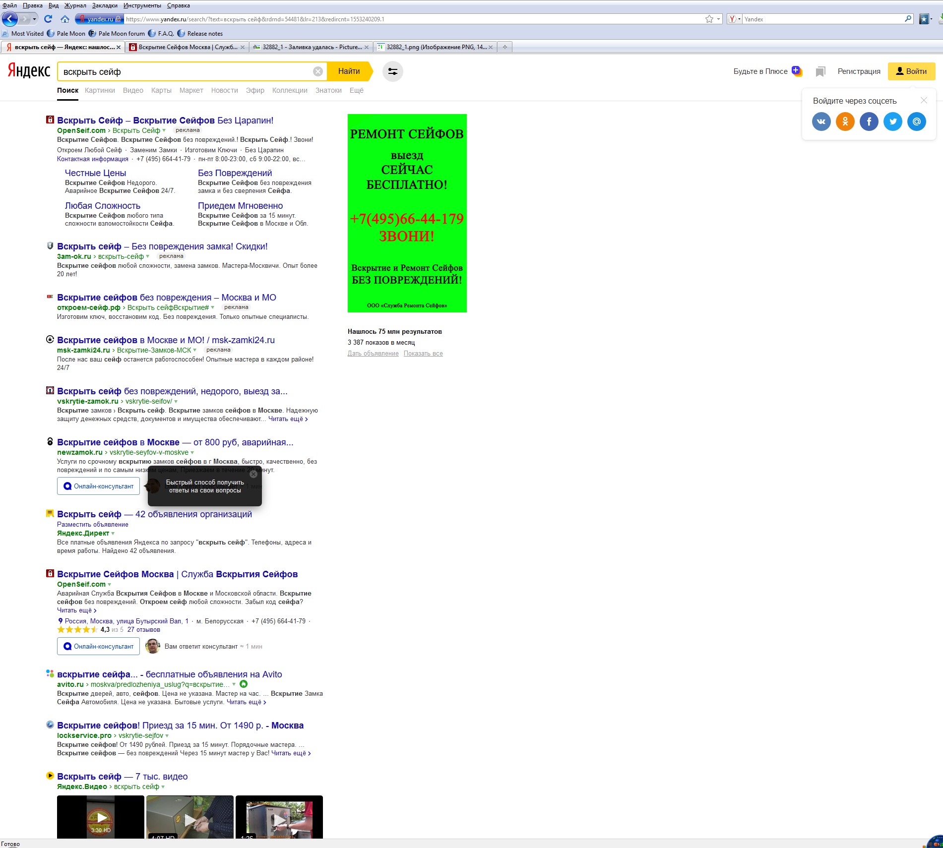Open the browser Home page icon

65,19
